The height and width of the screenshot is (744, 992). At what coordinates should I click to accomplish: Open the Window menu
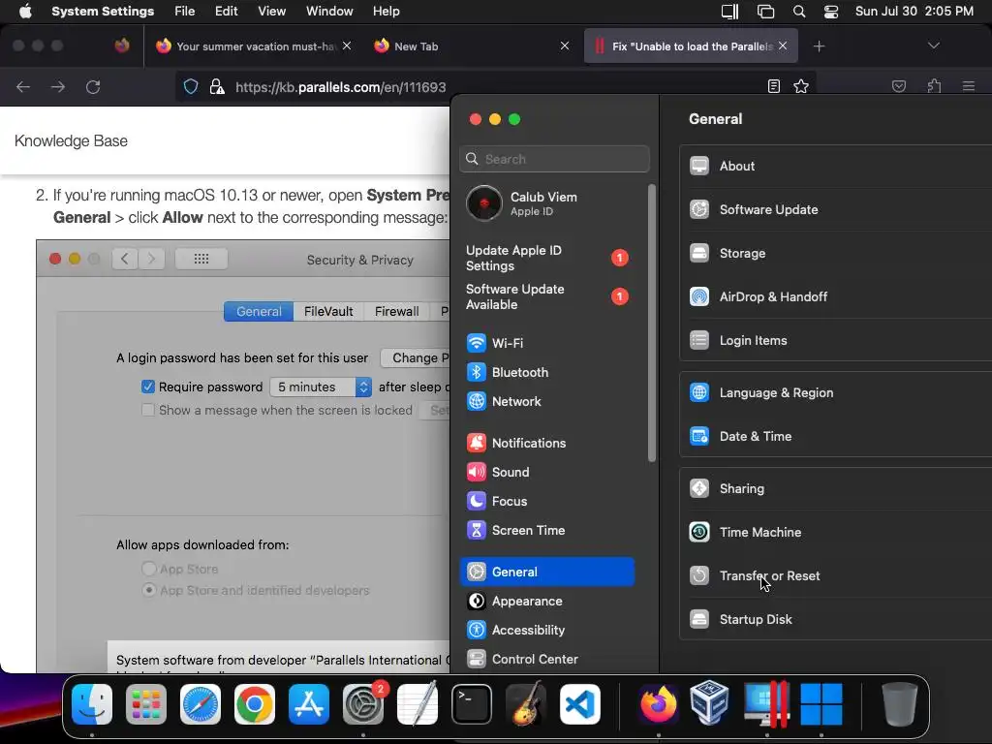(329, 12)
